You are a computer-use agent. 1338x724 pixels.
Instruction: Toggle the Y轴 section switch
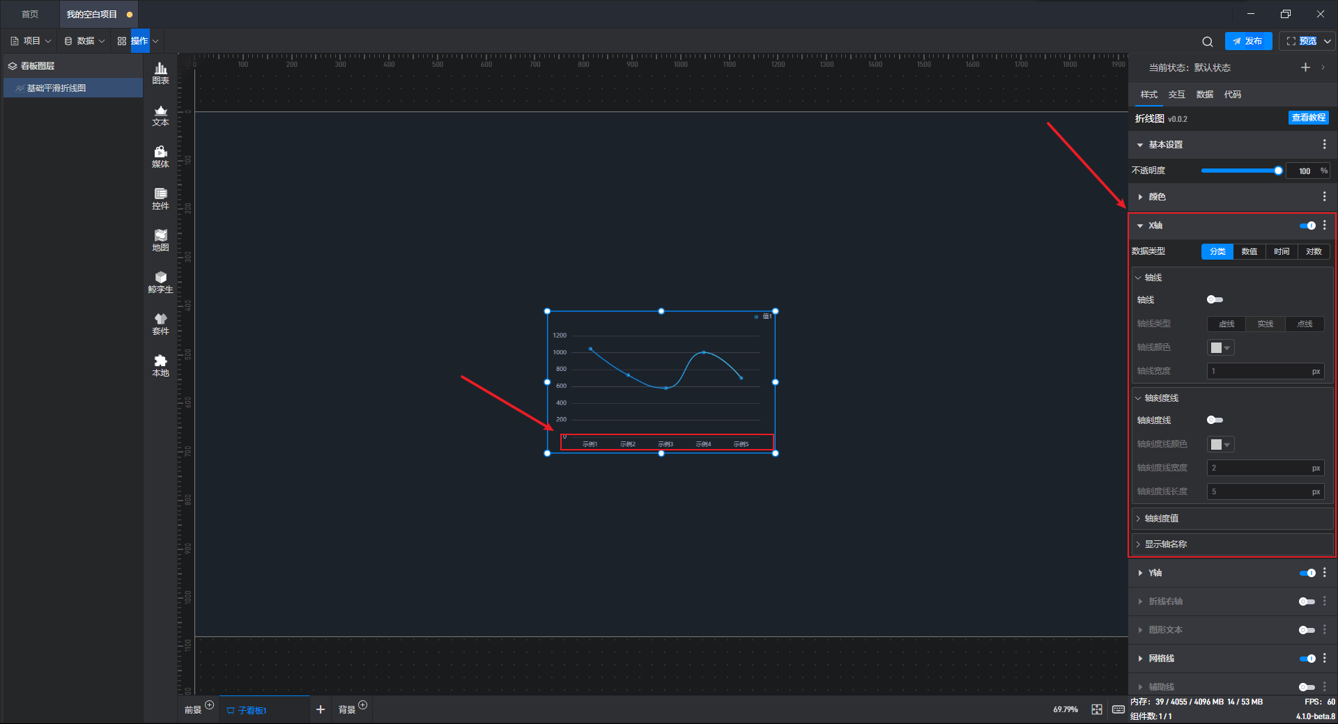coord(1307,573)
